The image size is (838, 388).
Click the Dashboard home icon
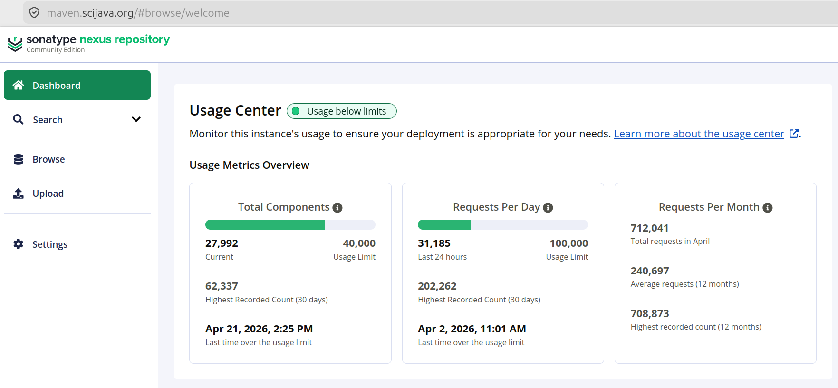(19, 85)
